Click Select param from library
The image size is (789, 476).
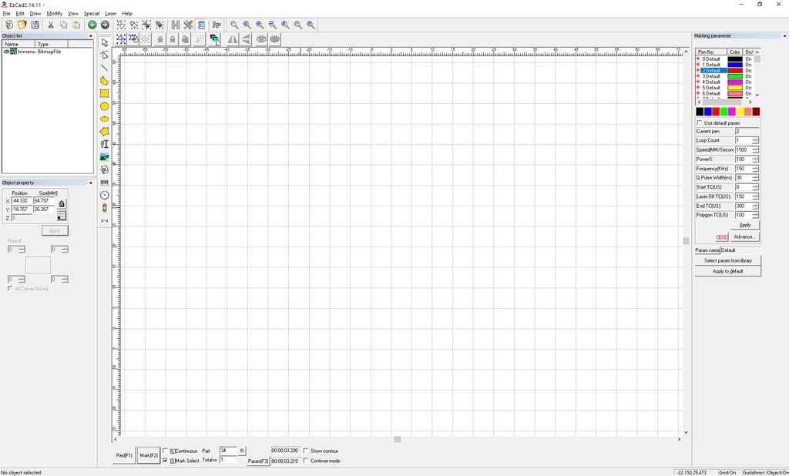click(x=727, y=260)
